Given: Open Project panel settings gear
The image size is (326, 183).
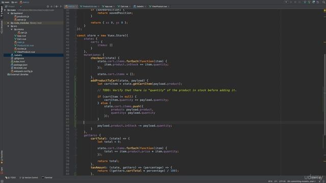Looking at the screenshot, I should point(57,7).
